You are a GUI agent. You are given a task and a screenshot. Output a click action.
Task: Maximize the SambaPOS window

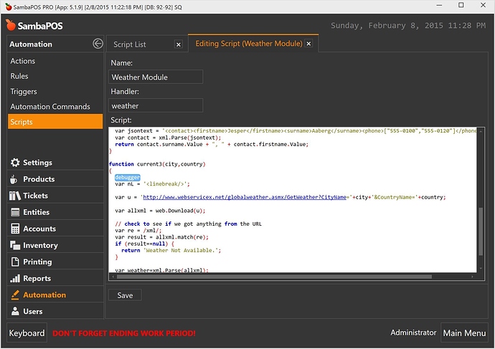click(461, 5)
